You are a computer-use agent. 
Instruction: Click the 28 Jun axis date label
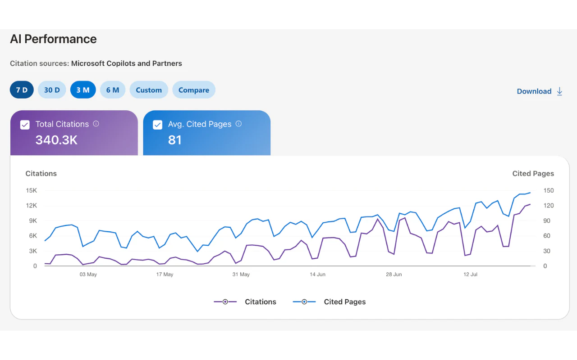coord(394,274)
